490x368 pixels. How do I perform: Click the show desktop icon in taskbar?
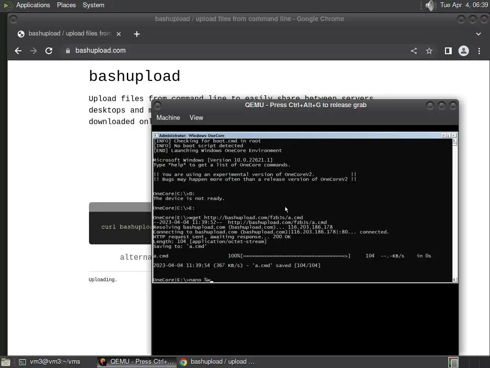(x=6, y=362)
